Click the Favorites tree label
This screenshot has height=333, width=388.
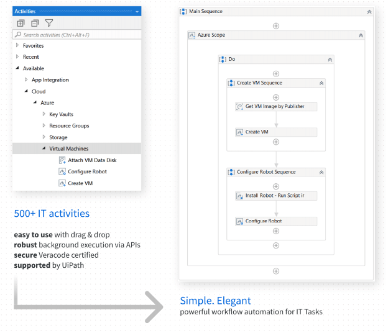[x=33, y=46]
